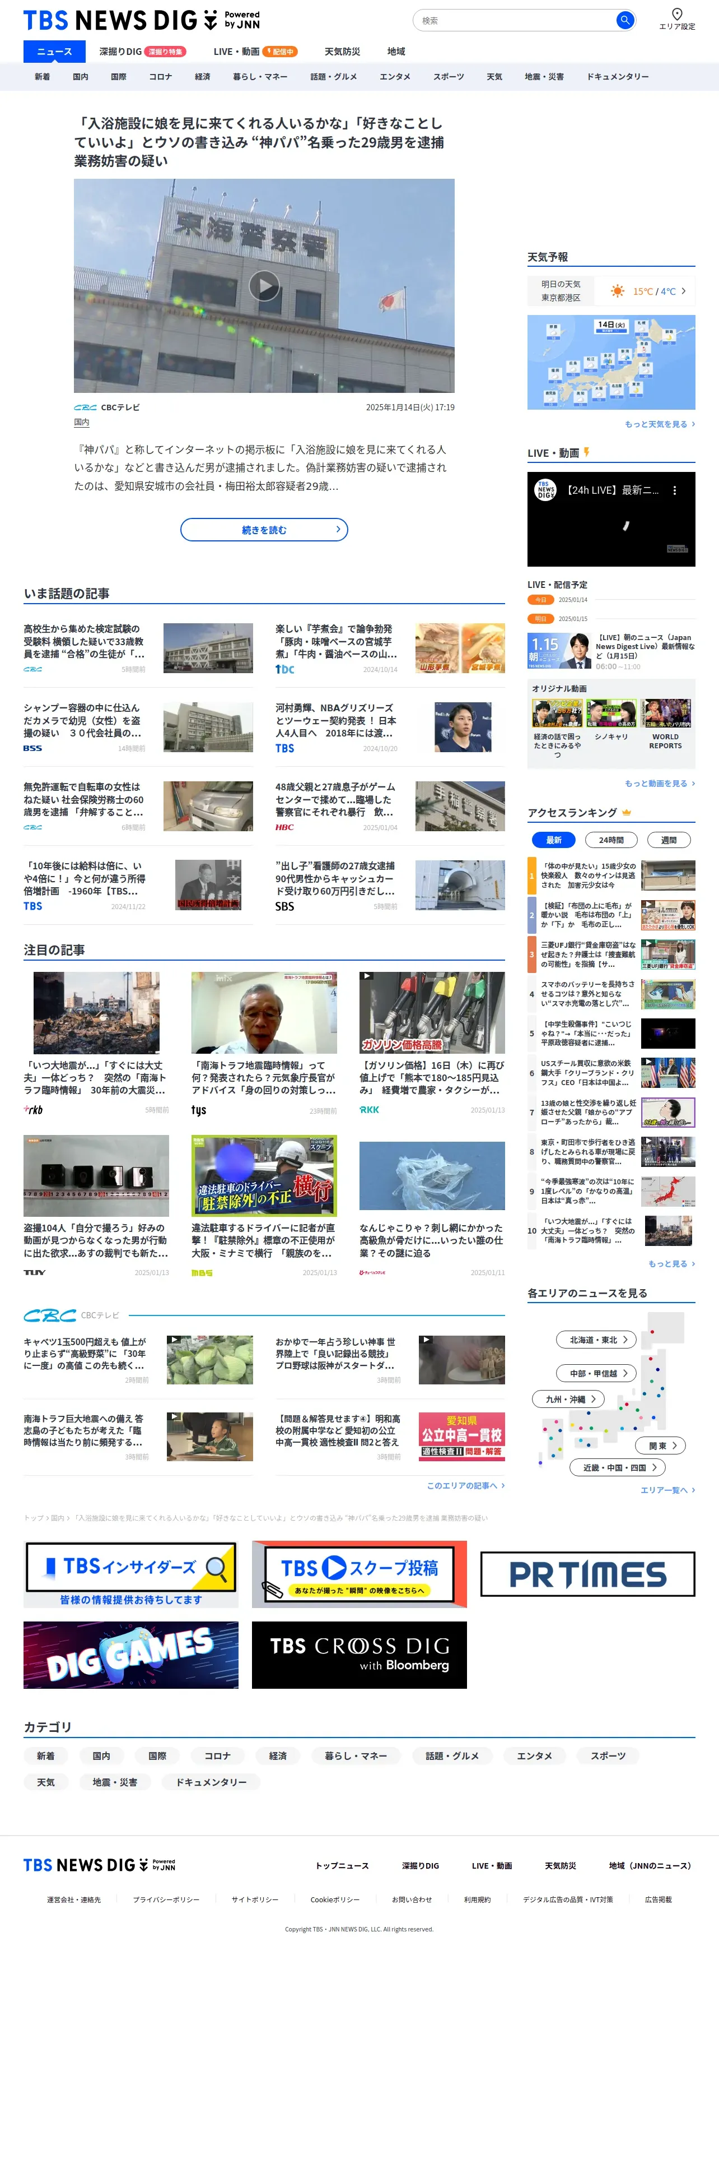Click このエリアの記事へ link
The width and height of the screenshot is (719, 2159).
click(465, 1485)
